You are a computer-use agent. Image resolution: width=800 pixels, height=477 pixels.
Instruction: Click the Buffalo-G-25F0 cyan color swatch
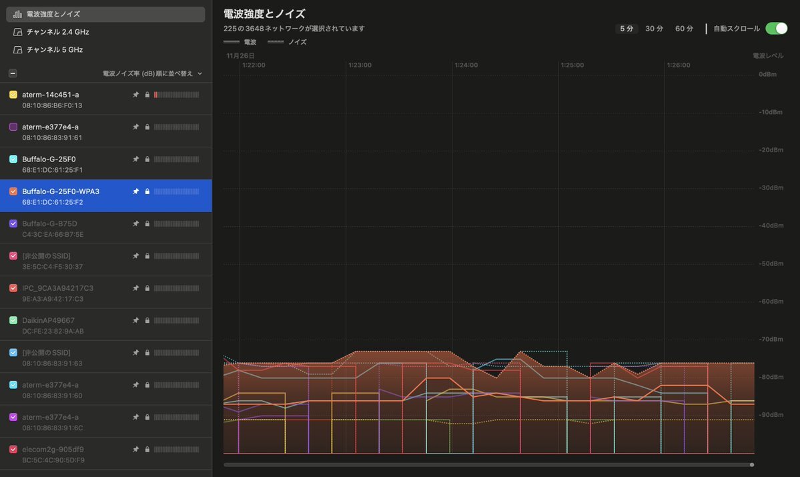tap(13, 159)
